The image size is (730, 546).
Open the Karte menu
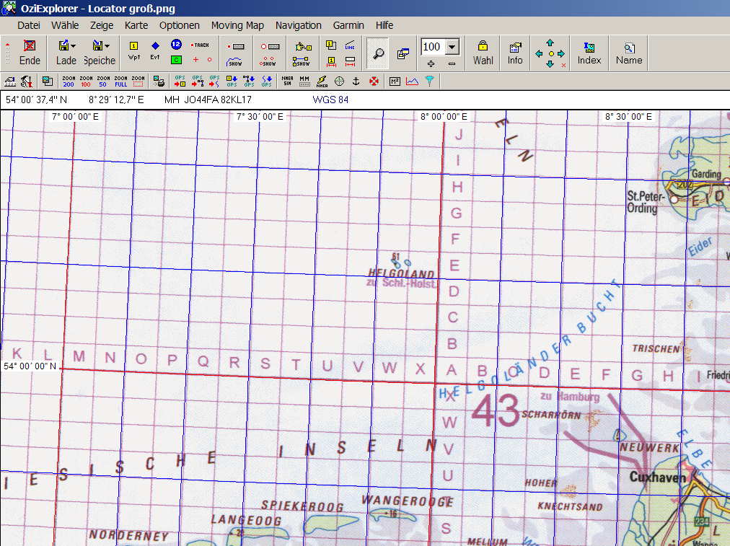tap(136, 25)
